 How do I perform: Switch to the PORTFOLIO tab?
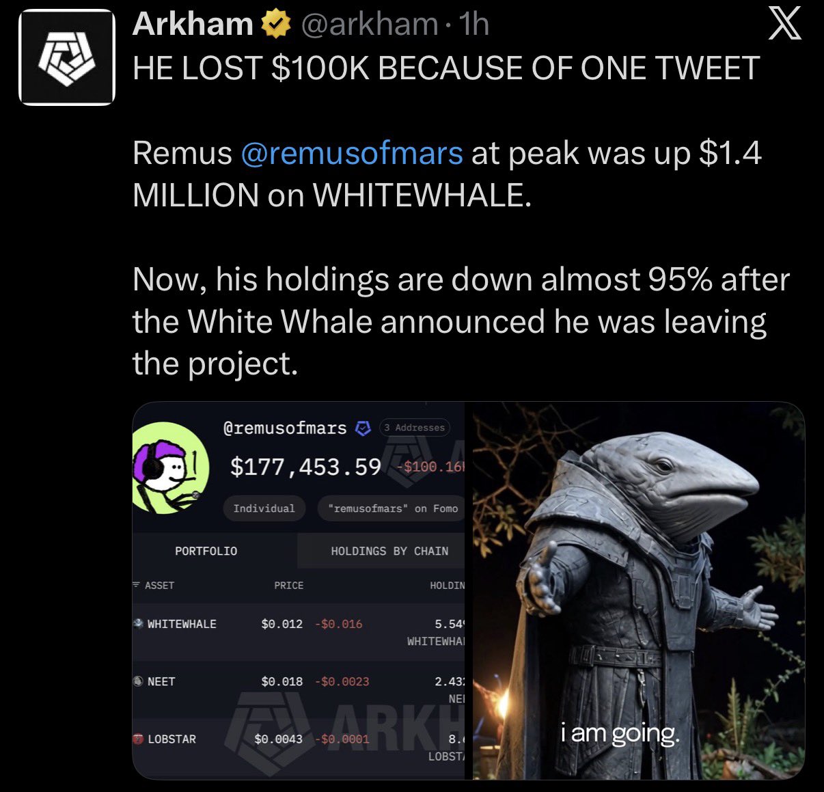(x=206, y=551)
